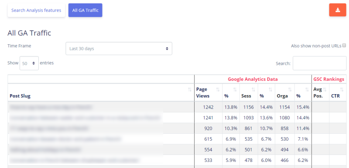Sort by Orga percentage column arrows
Screen dimensions: 349x168
(307, 89)
